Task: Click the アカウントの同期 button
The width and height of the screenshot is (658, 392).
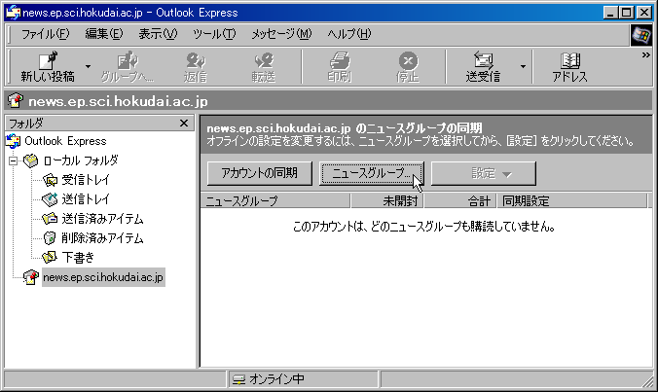Action: click(259, 173)
